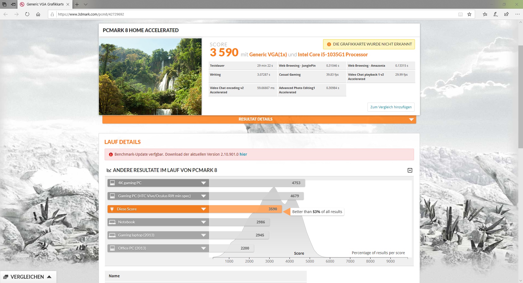Toggle reading view icon
This screenshot has width=523, height=283.
pyautogui.click(x=460, y=14)
